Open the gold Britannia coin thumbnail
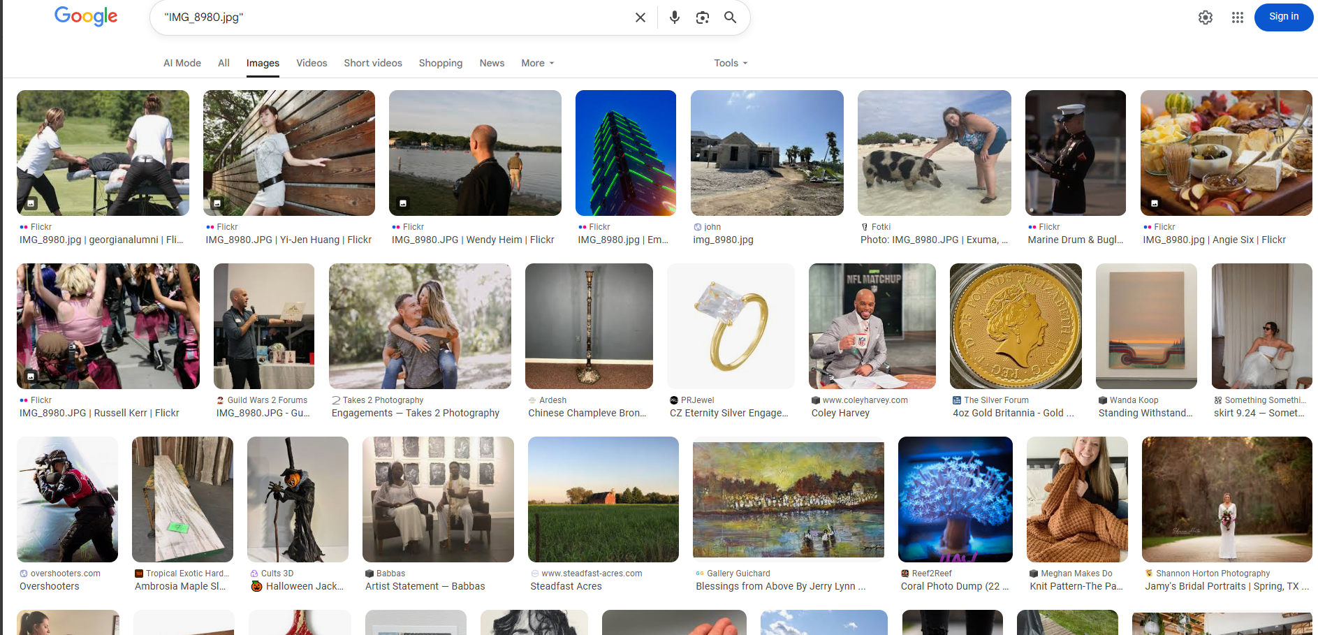This screenshot has height=635, width=1318. [x=1016, y=326]
